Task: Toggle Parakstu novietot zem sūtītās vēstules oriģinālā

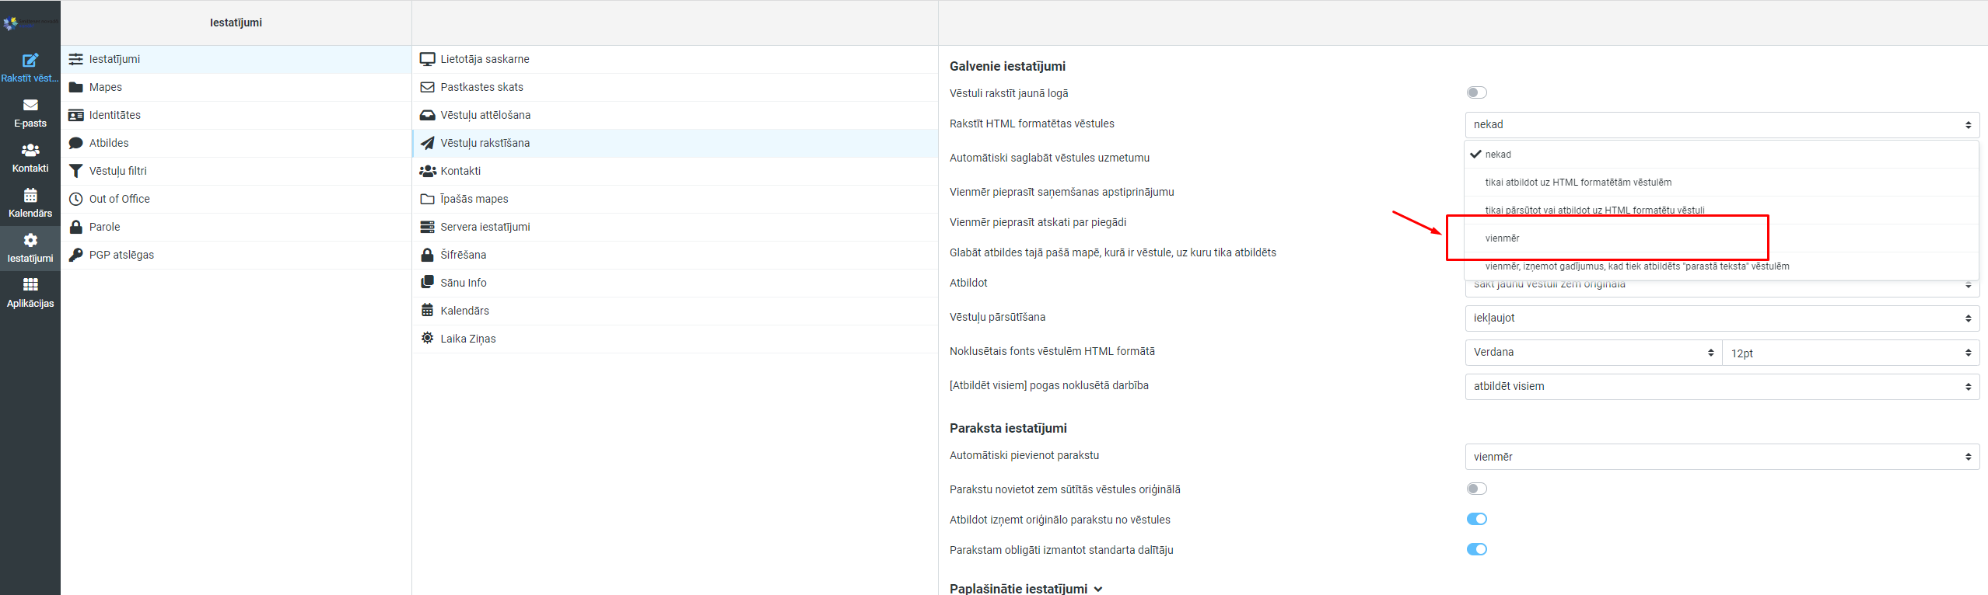Action: click(1476, 489)
